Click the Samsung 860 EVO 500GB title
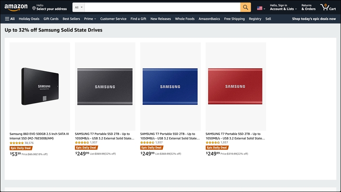 tap(39, 136)
